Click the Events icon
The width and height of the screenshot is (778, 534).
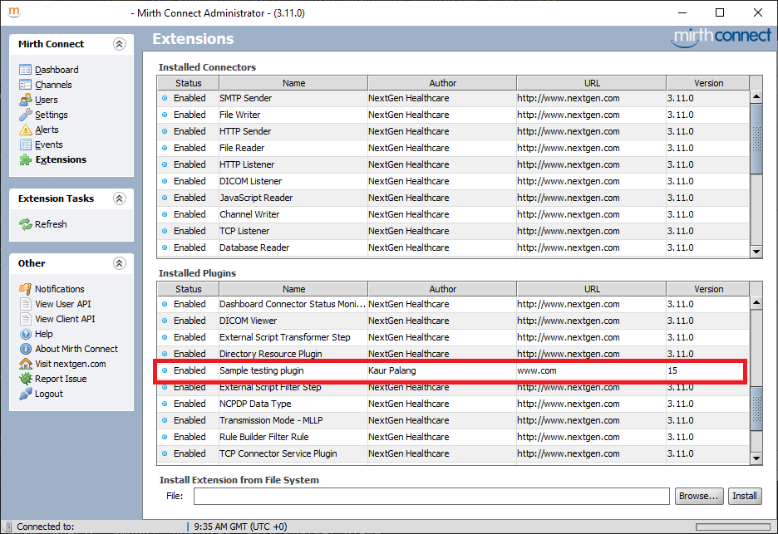tap(25, 145)
